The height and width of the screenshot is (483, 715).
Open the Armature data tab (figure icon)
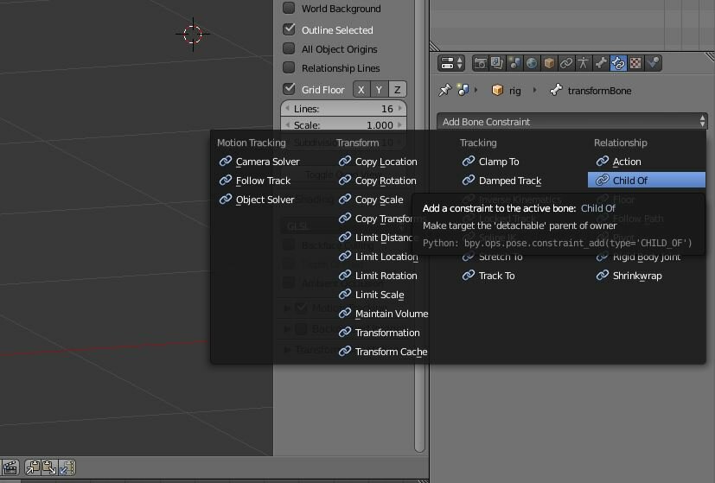[x=584, y=63]
